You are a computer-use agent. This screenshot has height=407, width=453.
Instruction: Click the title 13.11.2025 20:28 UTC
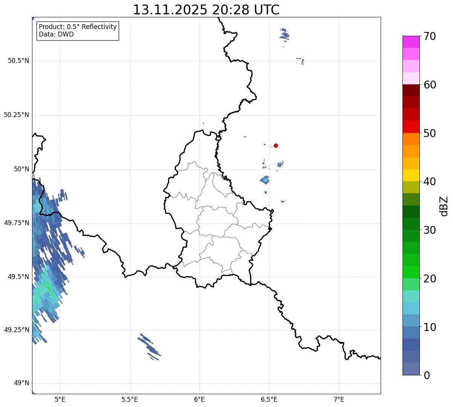(206, 10)
